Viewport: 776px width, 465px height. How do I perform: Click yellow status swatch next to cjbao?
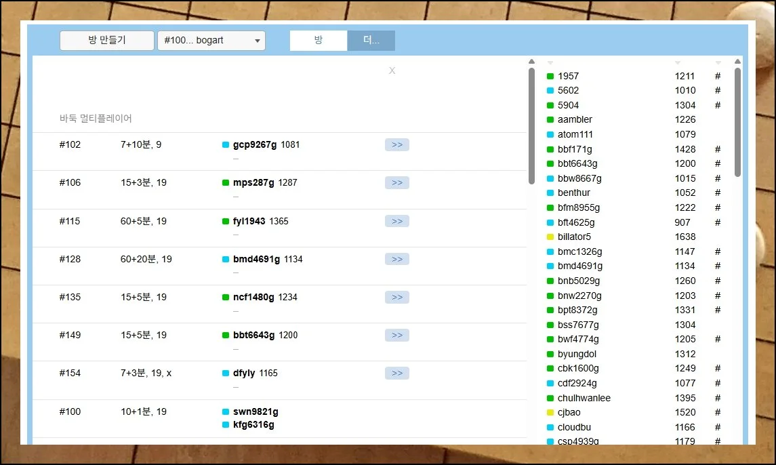click(x=550, y=413)
